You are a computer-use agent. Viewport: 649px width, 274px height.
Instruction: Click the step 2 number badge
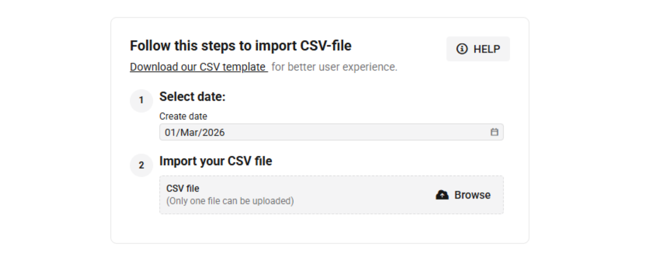click(x=141, y=165)
